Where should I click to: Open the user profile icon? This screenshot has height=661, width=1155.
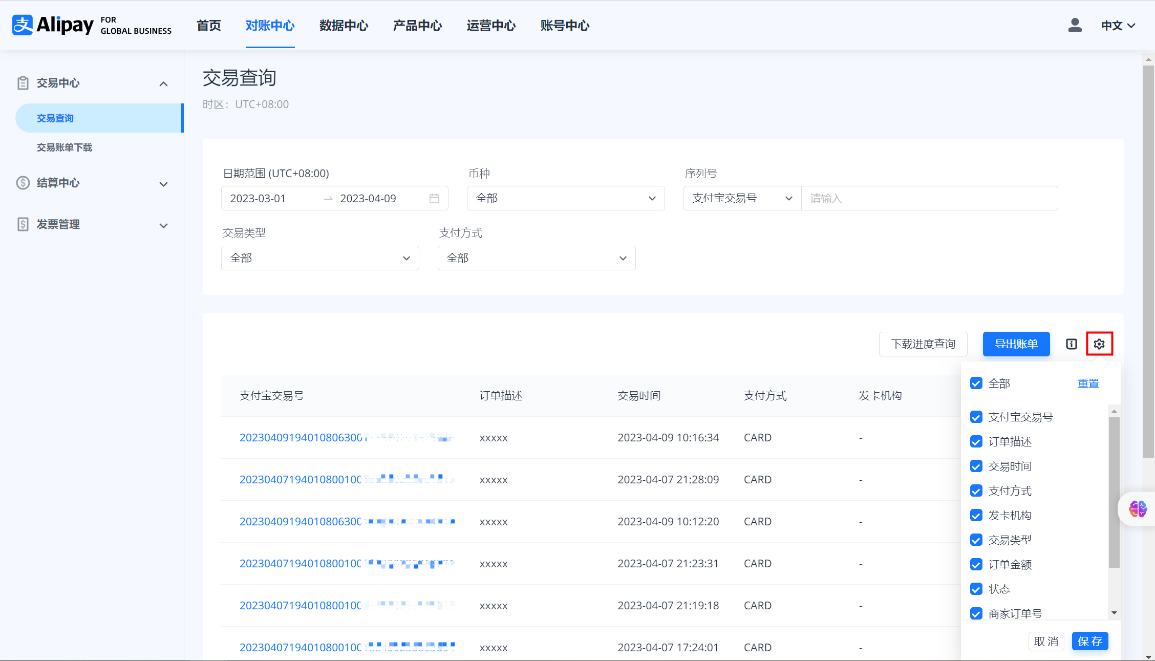point(1075,25)
